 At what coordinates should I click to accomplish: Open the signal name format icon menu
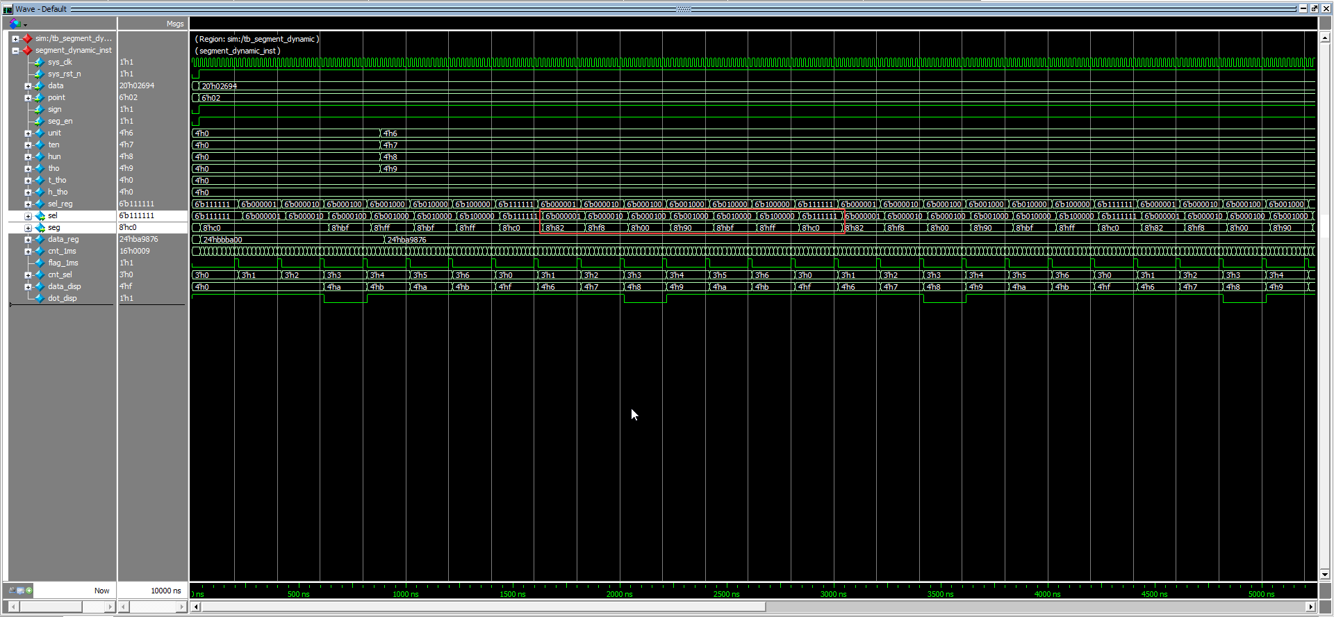(x=15, y=24)
